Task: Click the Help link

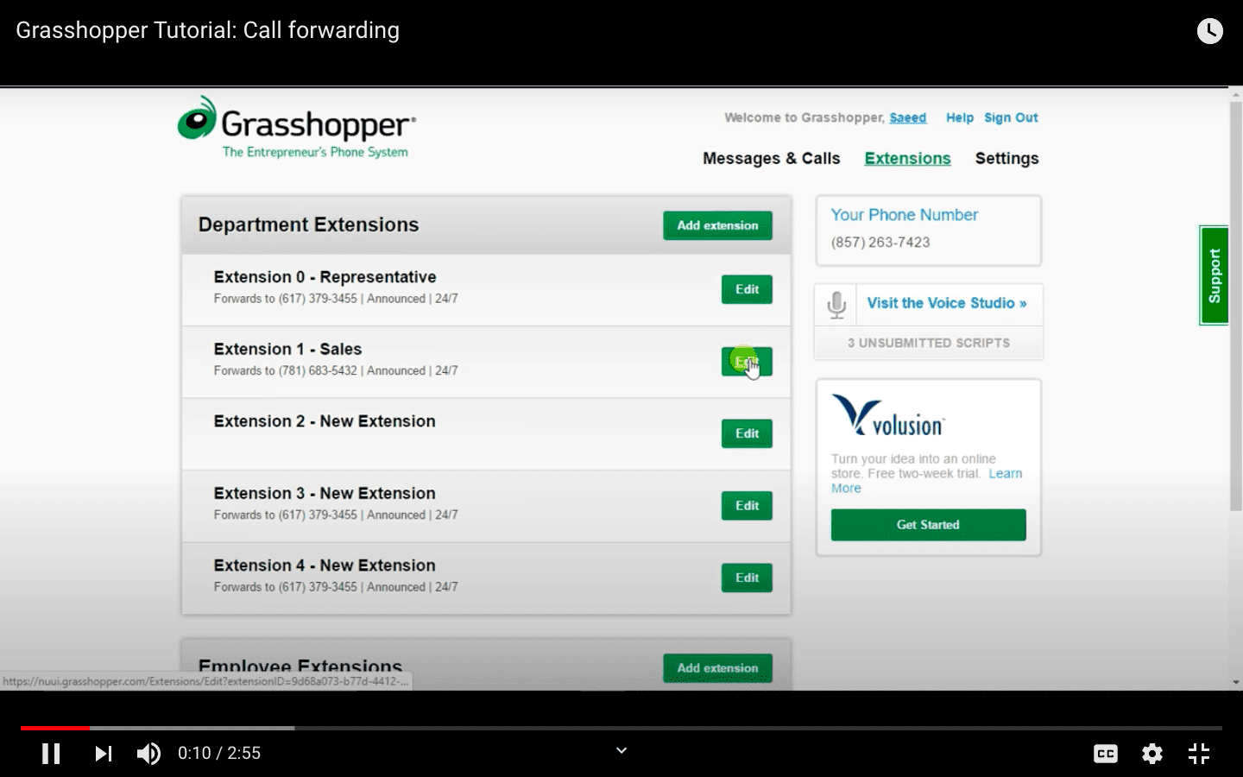Action: click(x=959, y=117)
